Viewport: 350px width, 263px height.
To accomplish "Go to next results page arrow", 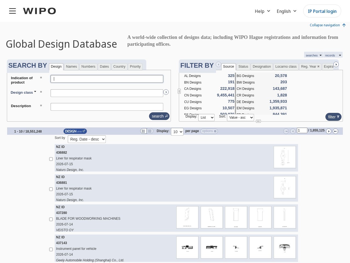I will [x=329, y=131].
